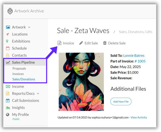This screenshot has width=161, height=132.
Task: Open Proposals under Sales Pipeline
Action: [19, 68]
